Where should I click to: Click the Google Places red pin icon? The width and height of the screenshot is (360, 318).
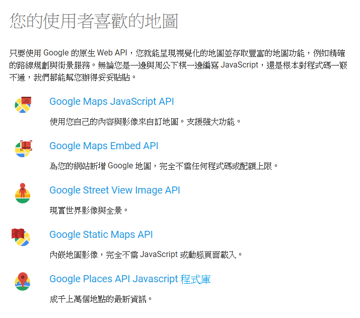(x=23, y=282)
